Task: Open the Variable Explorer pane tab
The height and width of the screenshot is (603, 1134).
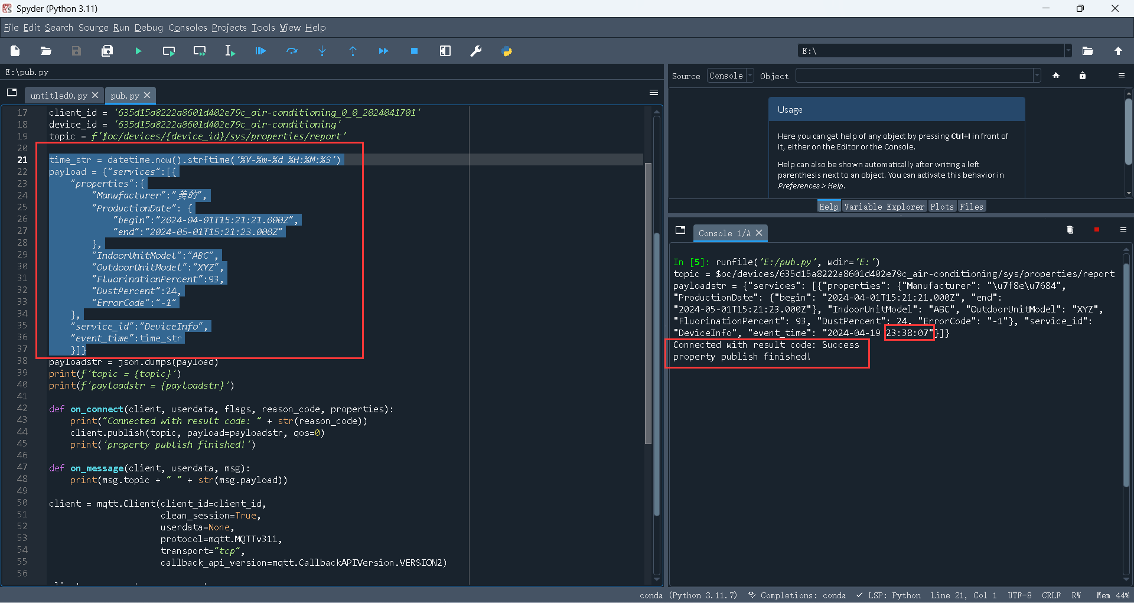Action: 884,207
